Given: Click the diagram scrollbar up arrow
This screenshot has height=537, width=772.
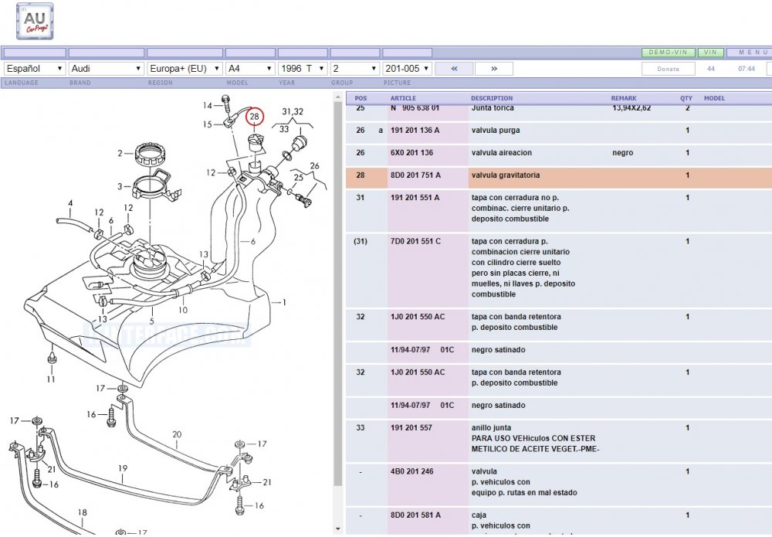Looking at the screenshot, I should click(x=338, y=97).
